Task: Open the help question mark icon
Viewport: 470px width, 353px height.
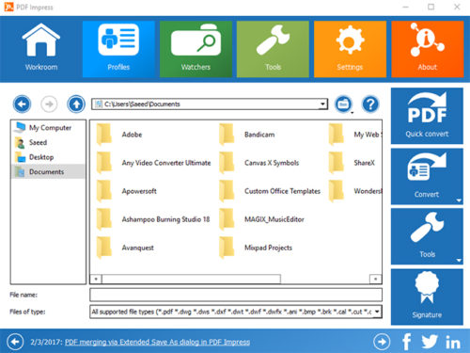Action: tap(370, 104)
